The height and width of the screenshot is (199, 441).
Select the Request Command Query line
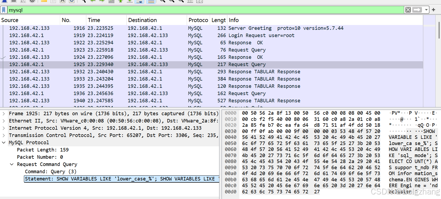click(47, 164)
